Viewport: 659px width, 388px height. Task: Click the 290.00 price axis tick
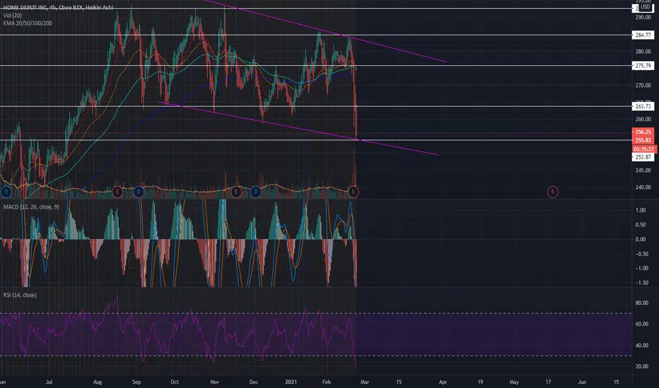643,17
